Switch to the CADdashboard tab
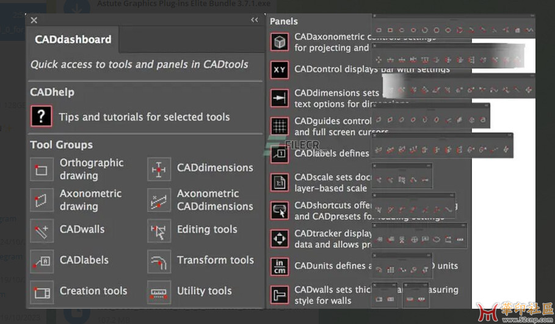 tap(73, 39)
